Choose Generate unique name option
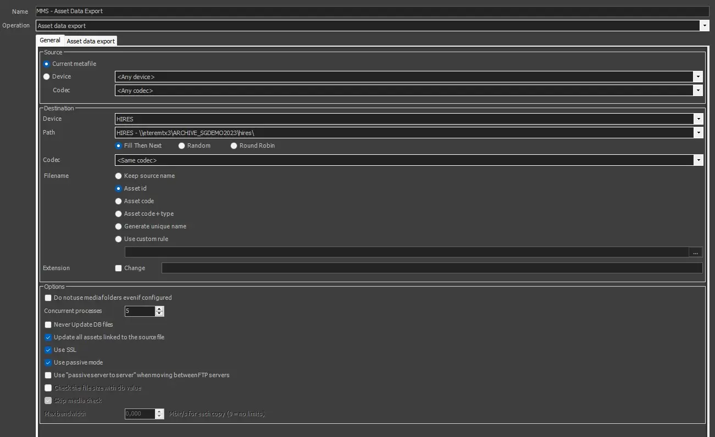 [119, 227]
